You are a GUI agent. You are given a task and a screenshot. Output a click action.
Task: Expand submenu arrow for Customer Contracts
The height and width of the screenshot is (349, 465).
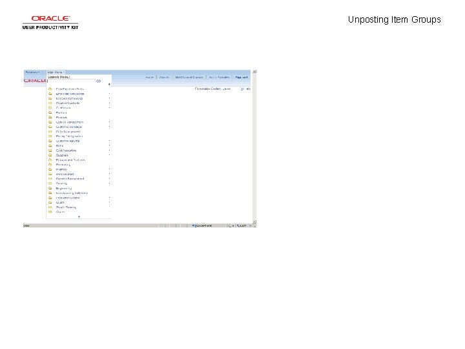[x=109, y=127]
